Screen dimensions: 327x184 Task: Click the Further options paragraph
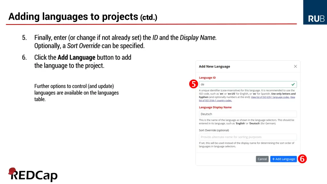coord(76,93)
